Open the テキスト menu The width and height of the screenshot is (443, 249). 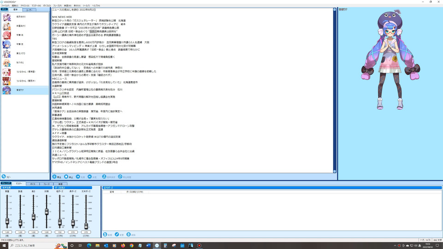[x=25, y=6]
